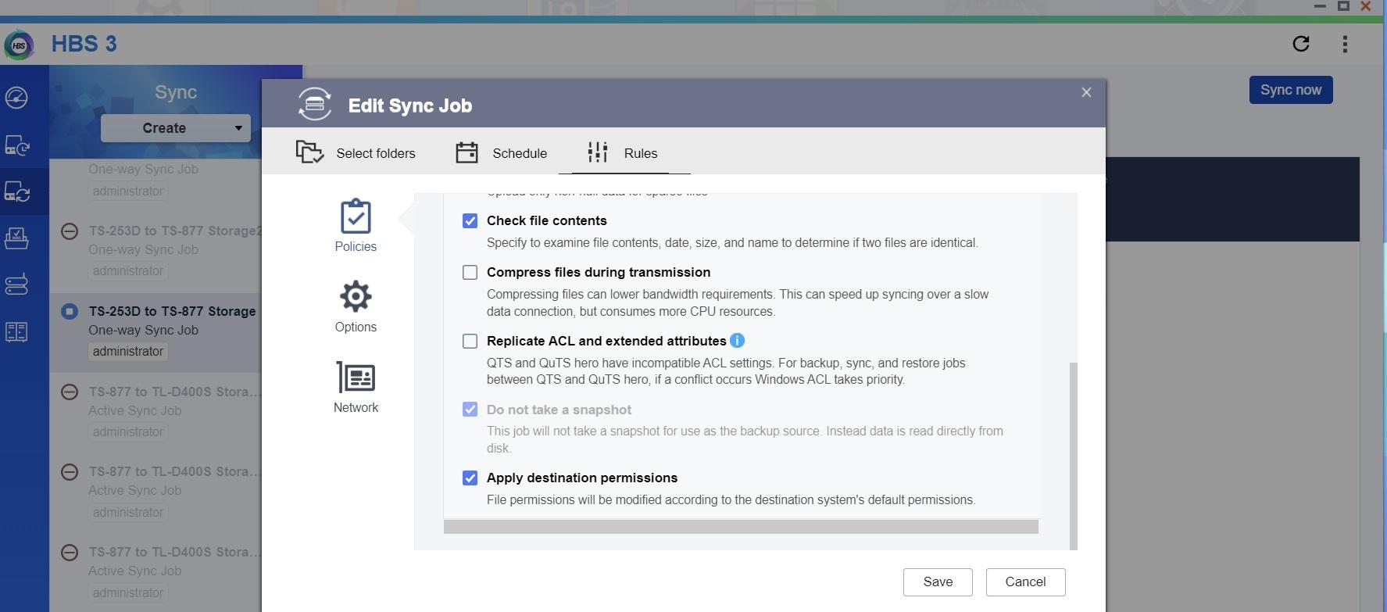Switch to the Schedule tab
Screen dimensions: 1387x612
[502, 153]
